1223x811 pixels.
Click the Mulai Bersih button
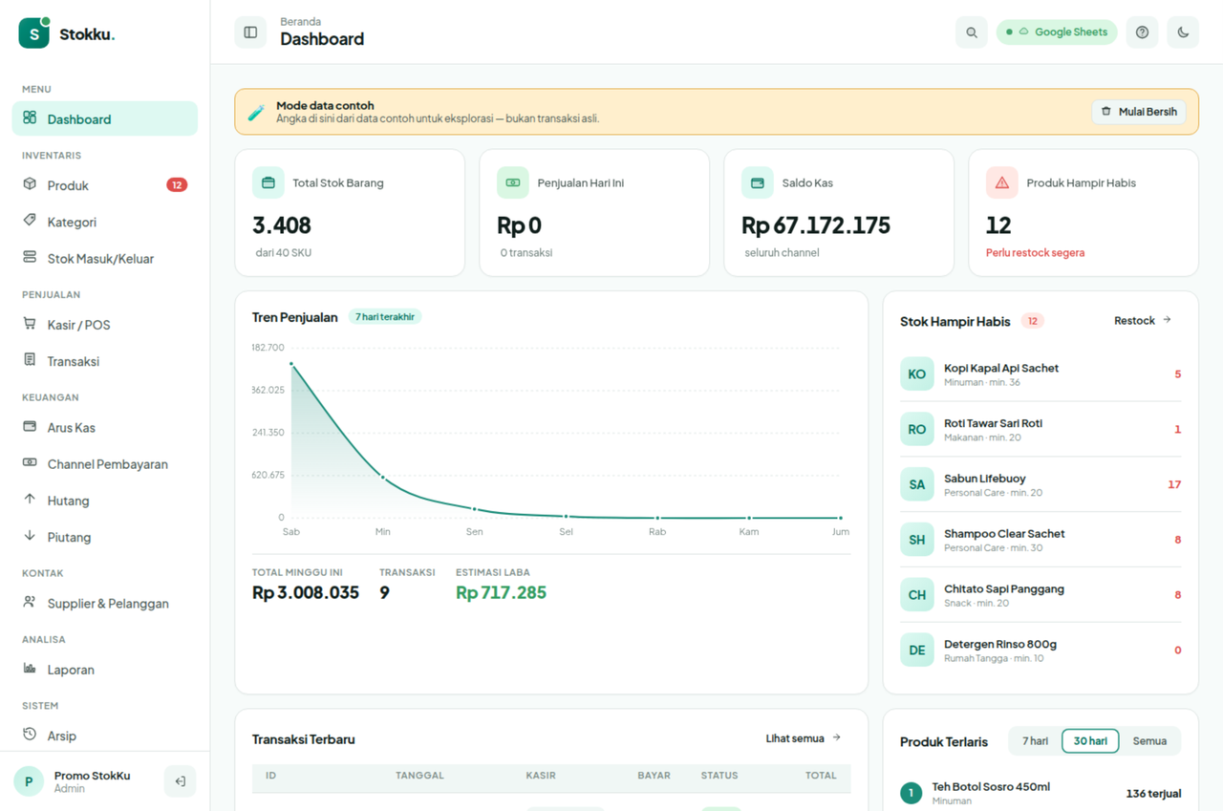pyautogui.click(x=1139, y=112)
